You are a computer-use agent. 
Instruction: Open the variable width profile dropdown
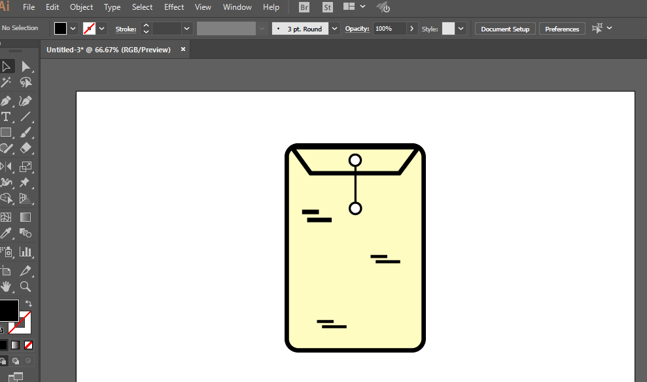click(262, 29)
